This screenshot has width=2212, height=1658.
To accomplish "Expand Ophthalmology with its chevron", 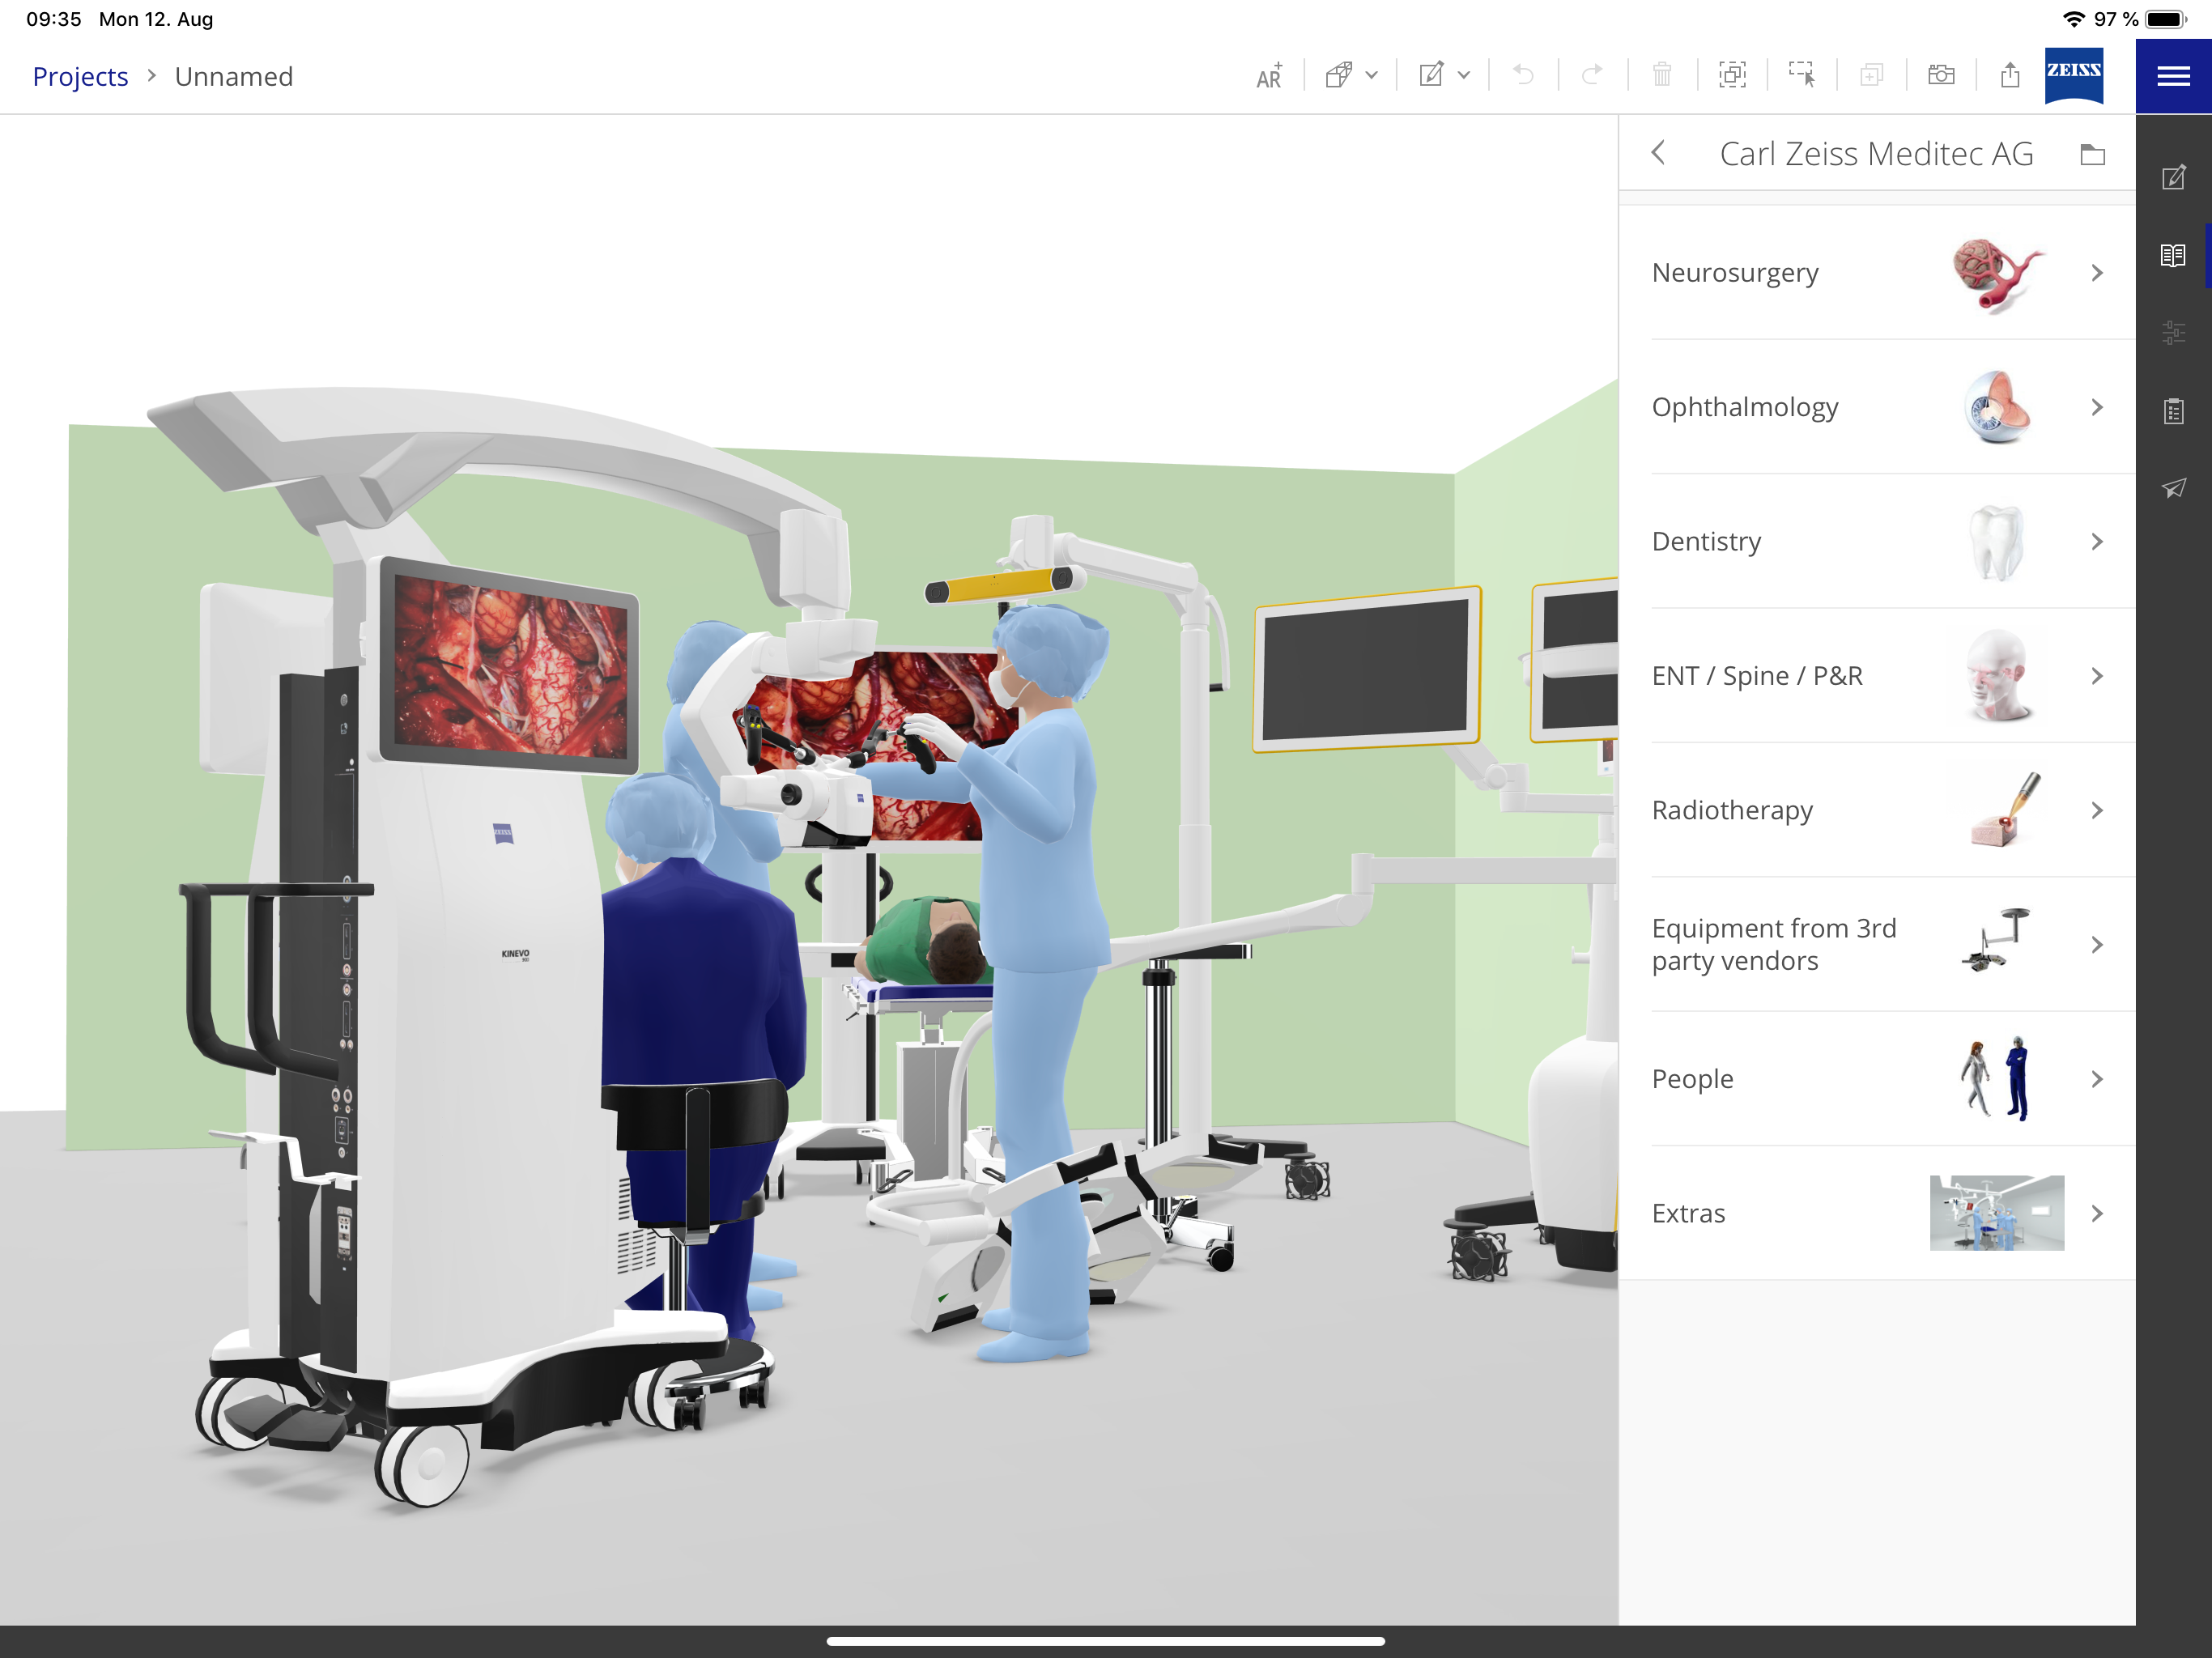I will pos(2097,407).
